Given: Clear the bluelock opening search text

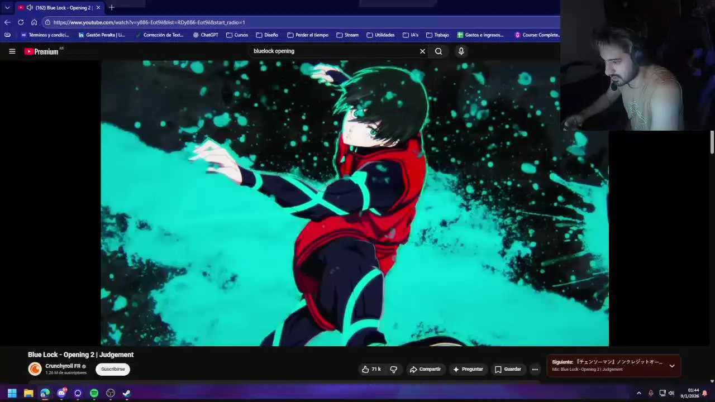Looking at the screenshot, I should [x=422, y=51].
